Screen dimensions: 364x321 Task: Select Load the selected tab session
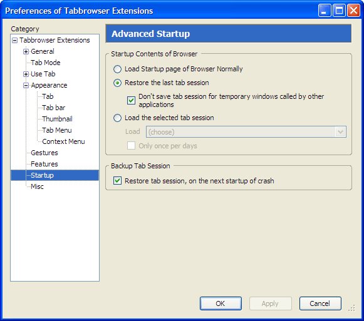coord(117,118)
